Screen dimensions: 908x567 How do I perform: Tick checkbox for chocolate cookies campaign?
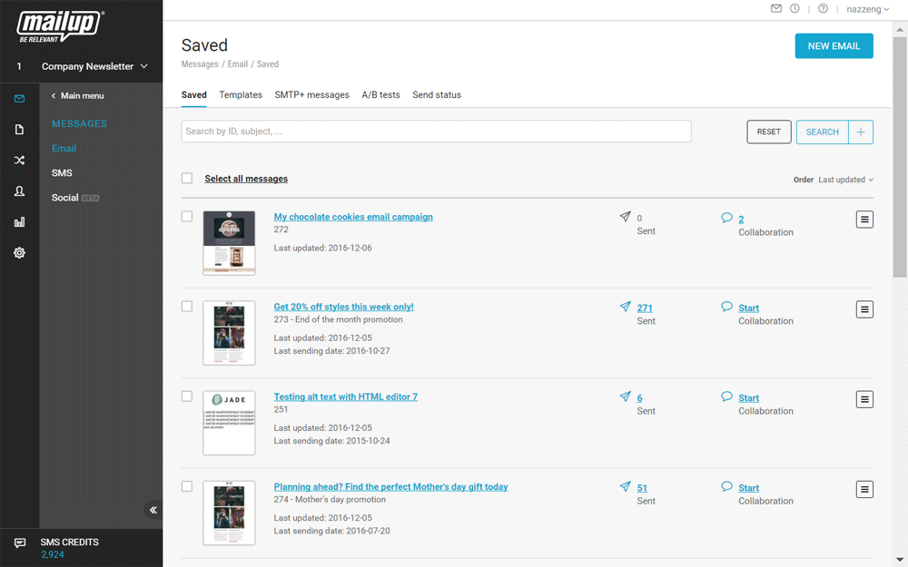[x=187, y=217]
